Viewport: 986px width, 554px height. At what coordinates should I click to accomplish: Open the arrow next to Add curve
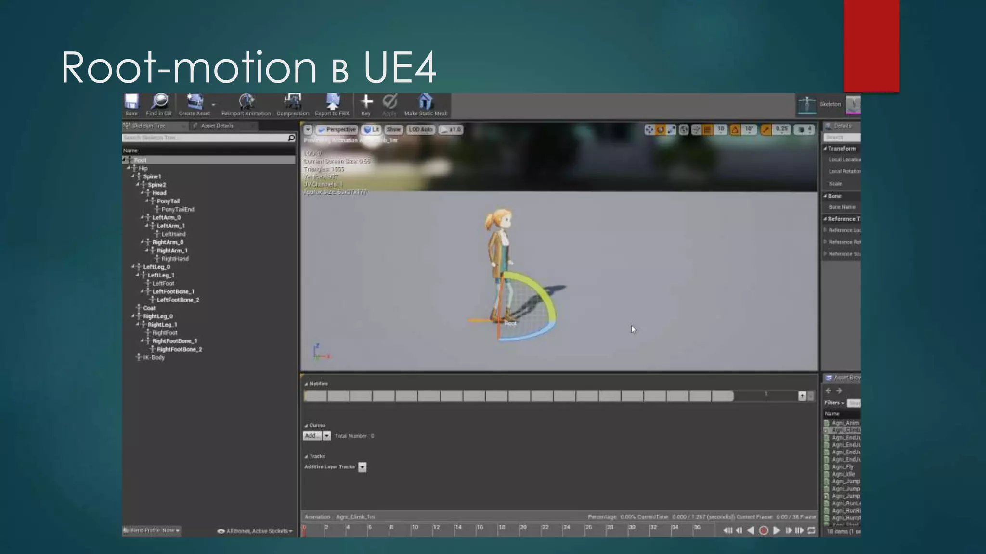[x=326, y=436]
